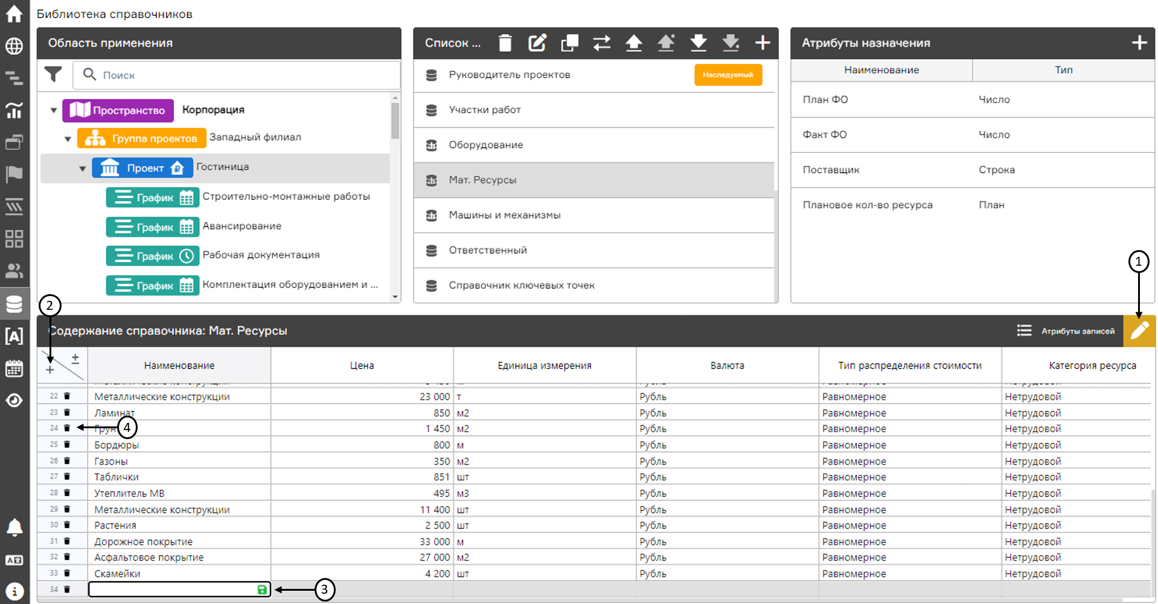Image resolution: width=1158 pixels, height=604 pixels.
Task: Select Оборудование list
Action: [x=593, y=145]
